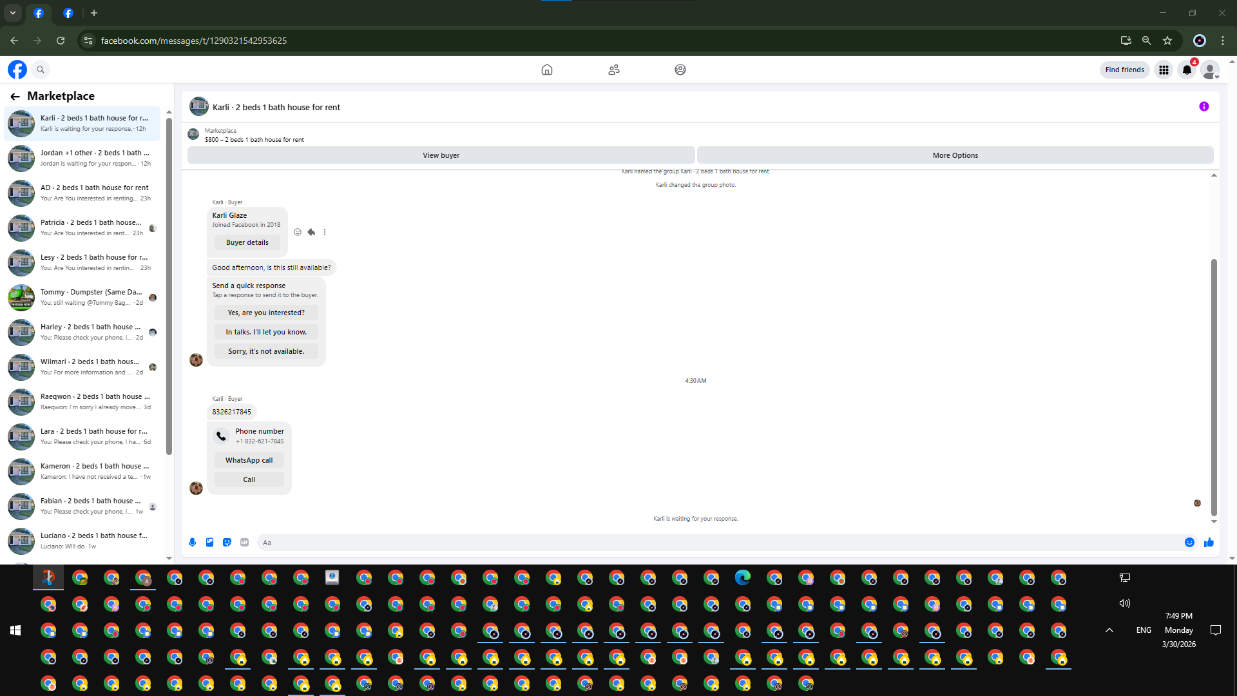This screenshot has width=1237, height=696.
Task: Open account profile dropdown menu
Action: [x=1210, y=70]
